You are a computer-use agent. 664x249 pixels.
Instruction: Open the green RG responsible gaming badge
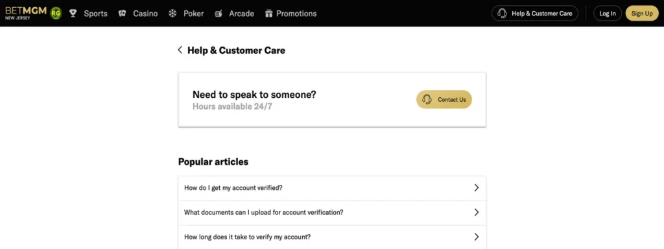coord(56,13)
